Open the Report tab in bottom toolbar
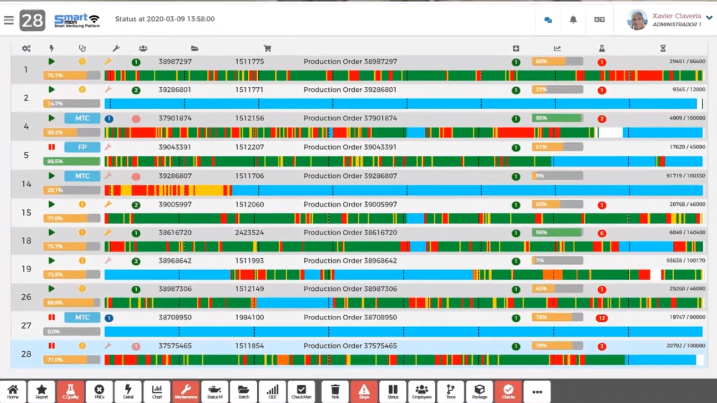Viewport: 717px width, 403px height. (41, 391)
